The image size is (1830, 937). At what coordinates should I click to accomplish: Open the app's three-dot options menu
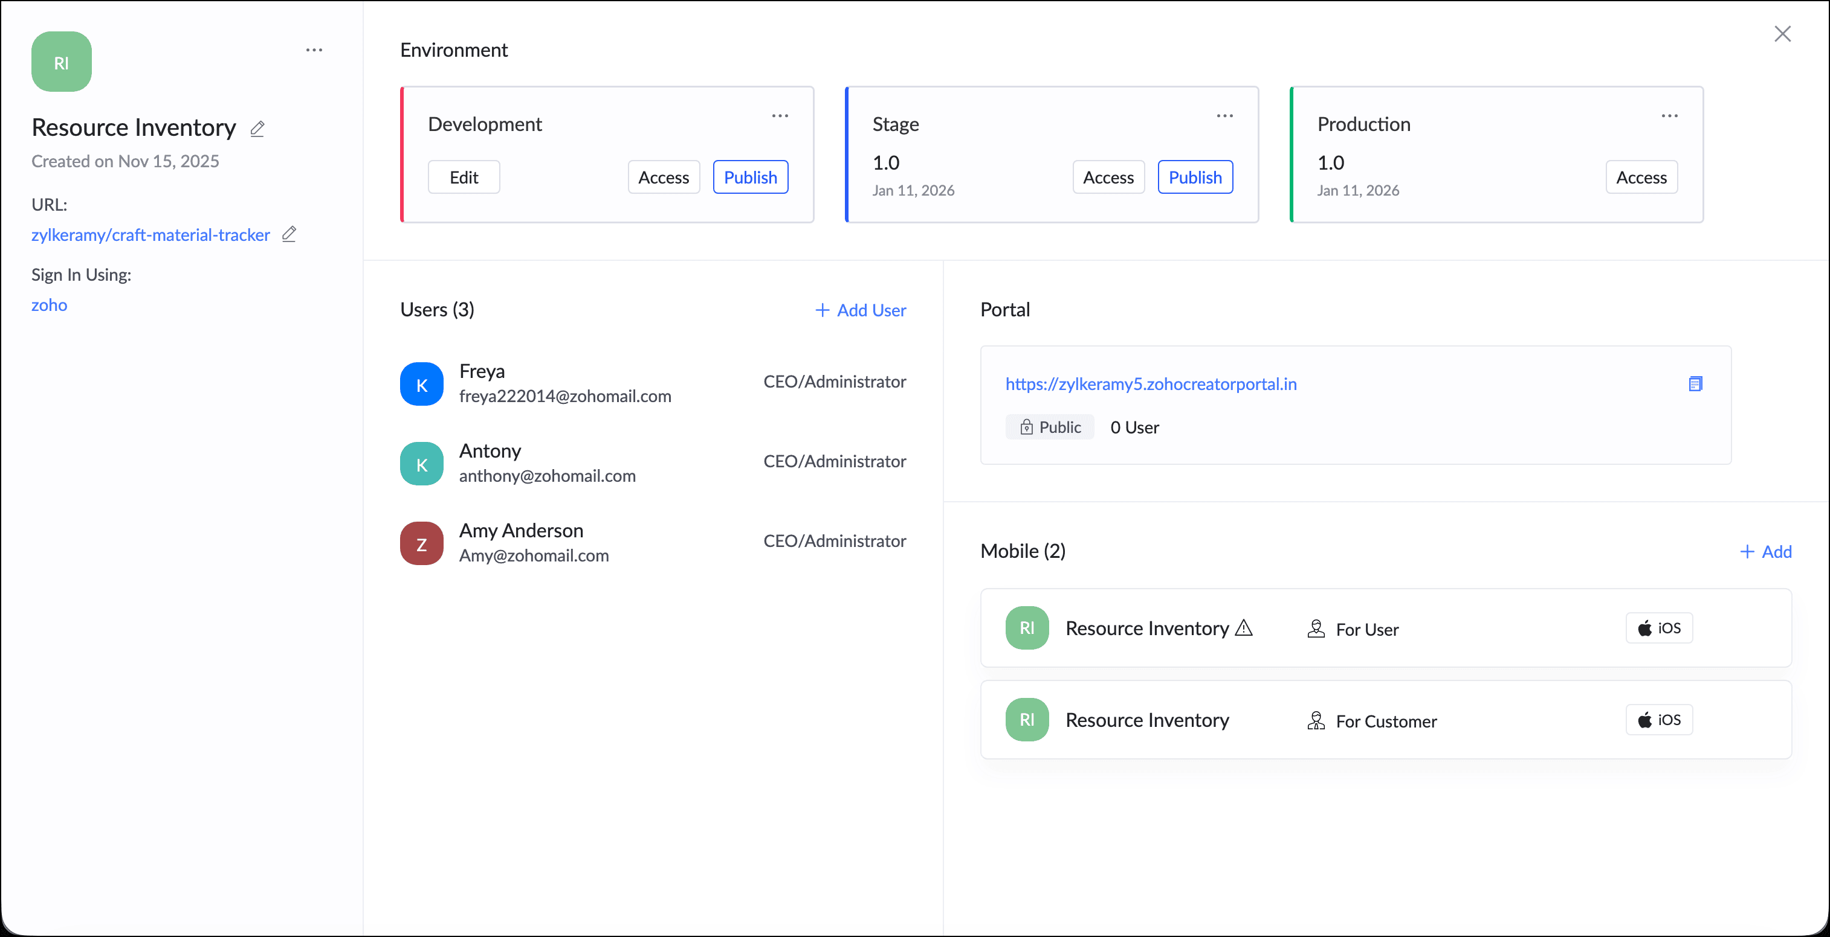(x=314, y=50)
